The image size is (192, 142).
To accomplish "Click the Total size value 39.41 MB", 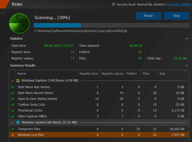I will (180, 58).
